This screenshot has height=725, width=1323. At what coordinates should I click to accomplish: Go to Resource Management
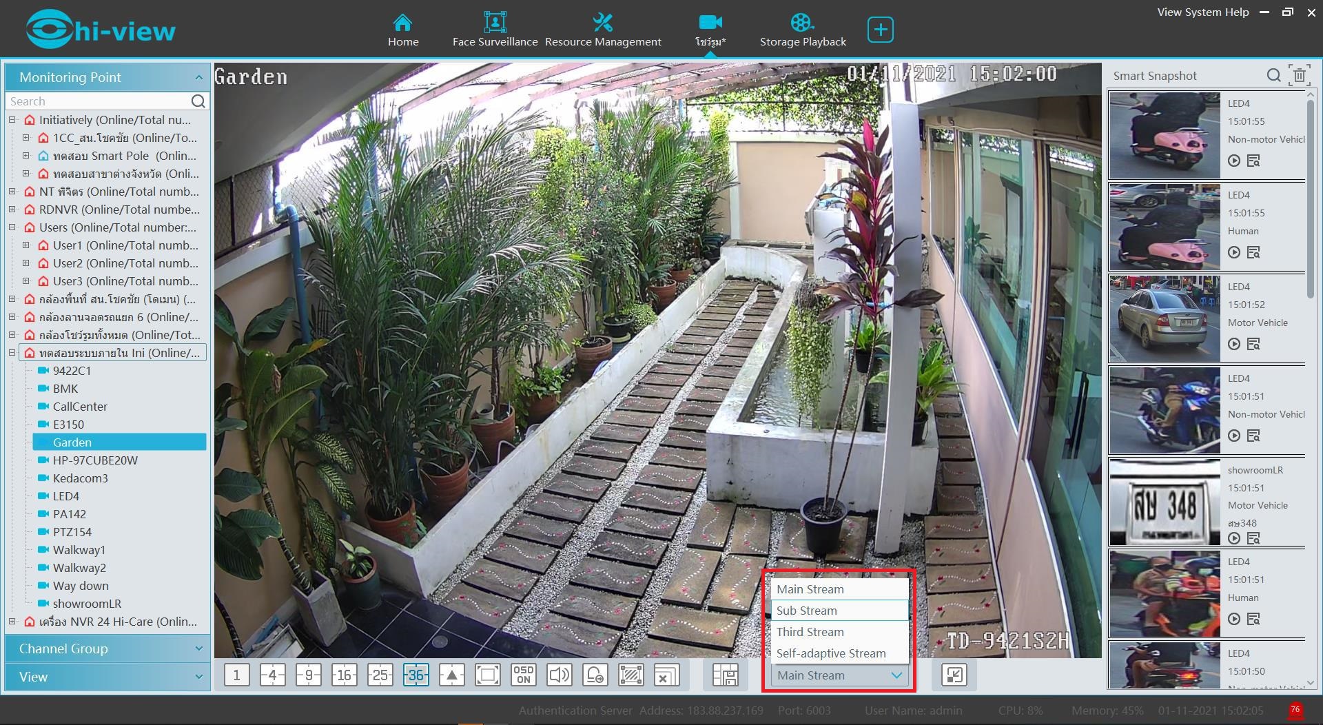coord(603,31)
